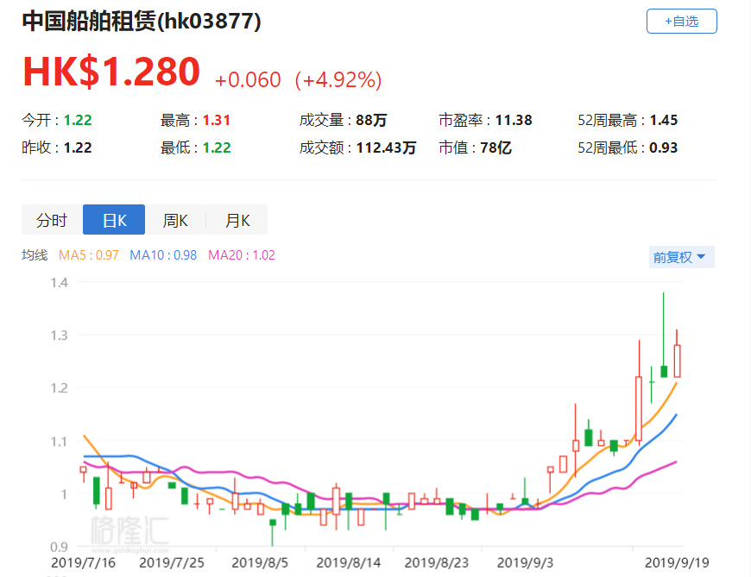Click the 最低 label

tap(176, 147)
